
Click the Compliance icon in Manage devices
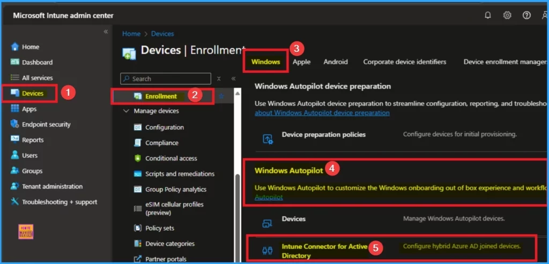[x=138, y=143]
